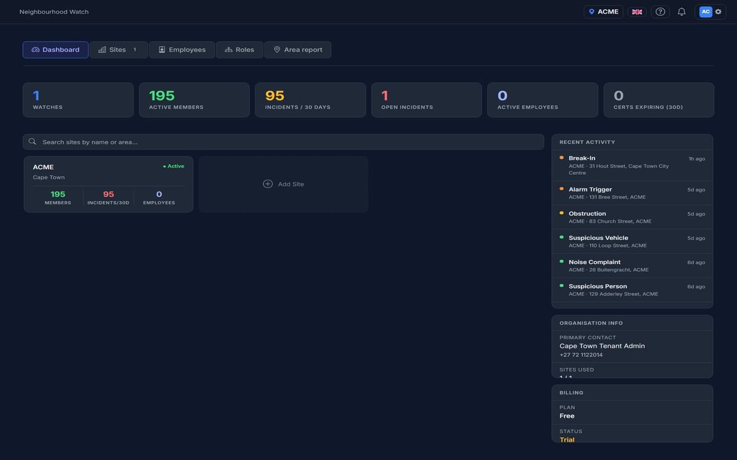Switch to the Sites tab

point(119,50)
